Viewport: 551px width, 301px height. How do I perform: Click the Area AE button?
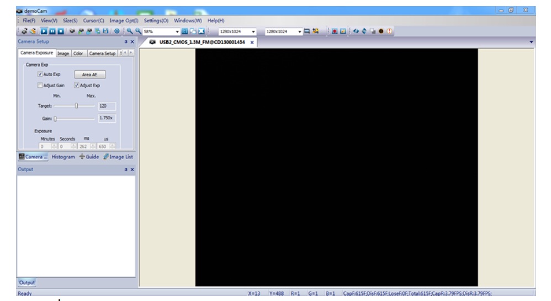(x=89, y=75)
